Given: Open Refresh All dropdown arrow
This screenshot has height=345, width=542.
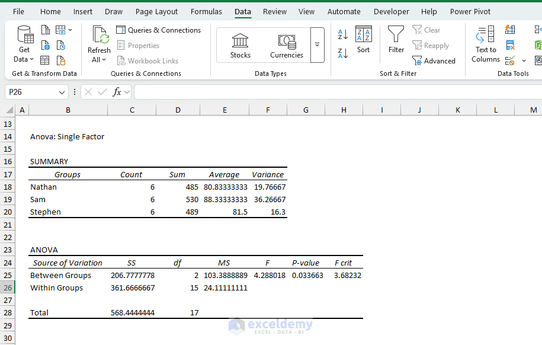Looking at the screenshot, I should [104, 60].
